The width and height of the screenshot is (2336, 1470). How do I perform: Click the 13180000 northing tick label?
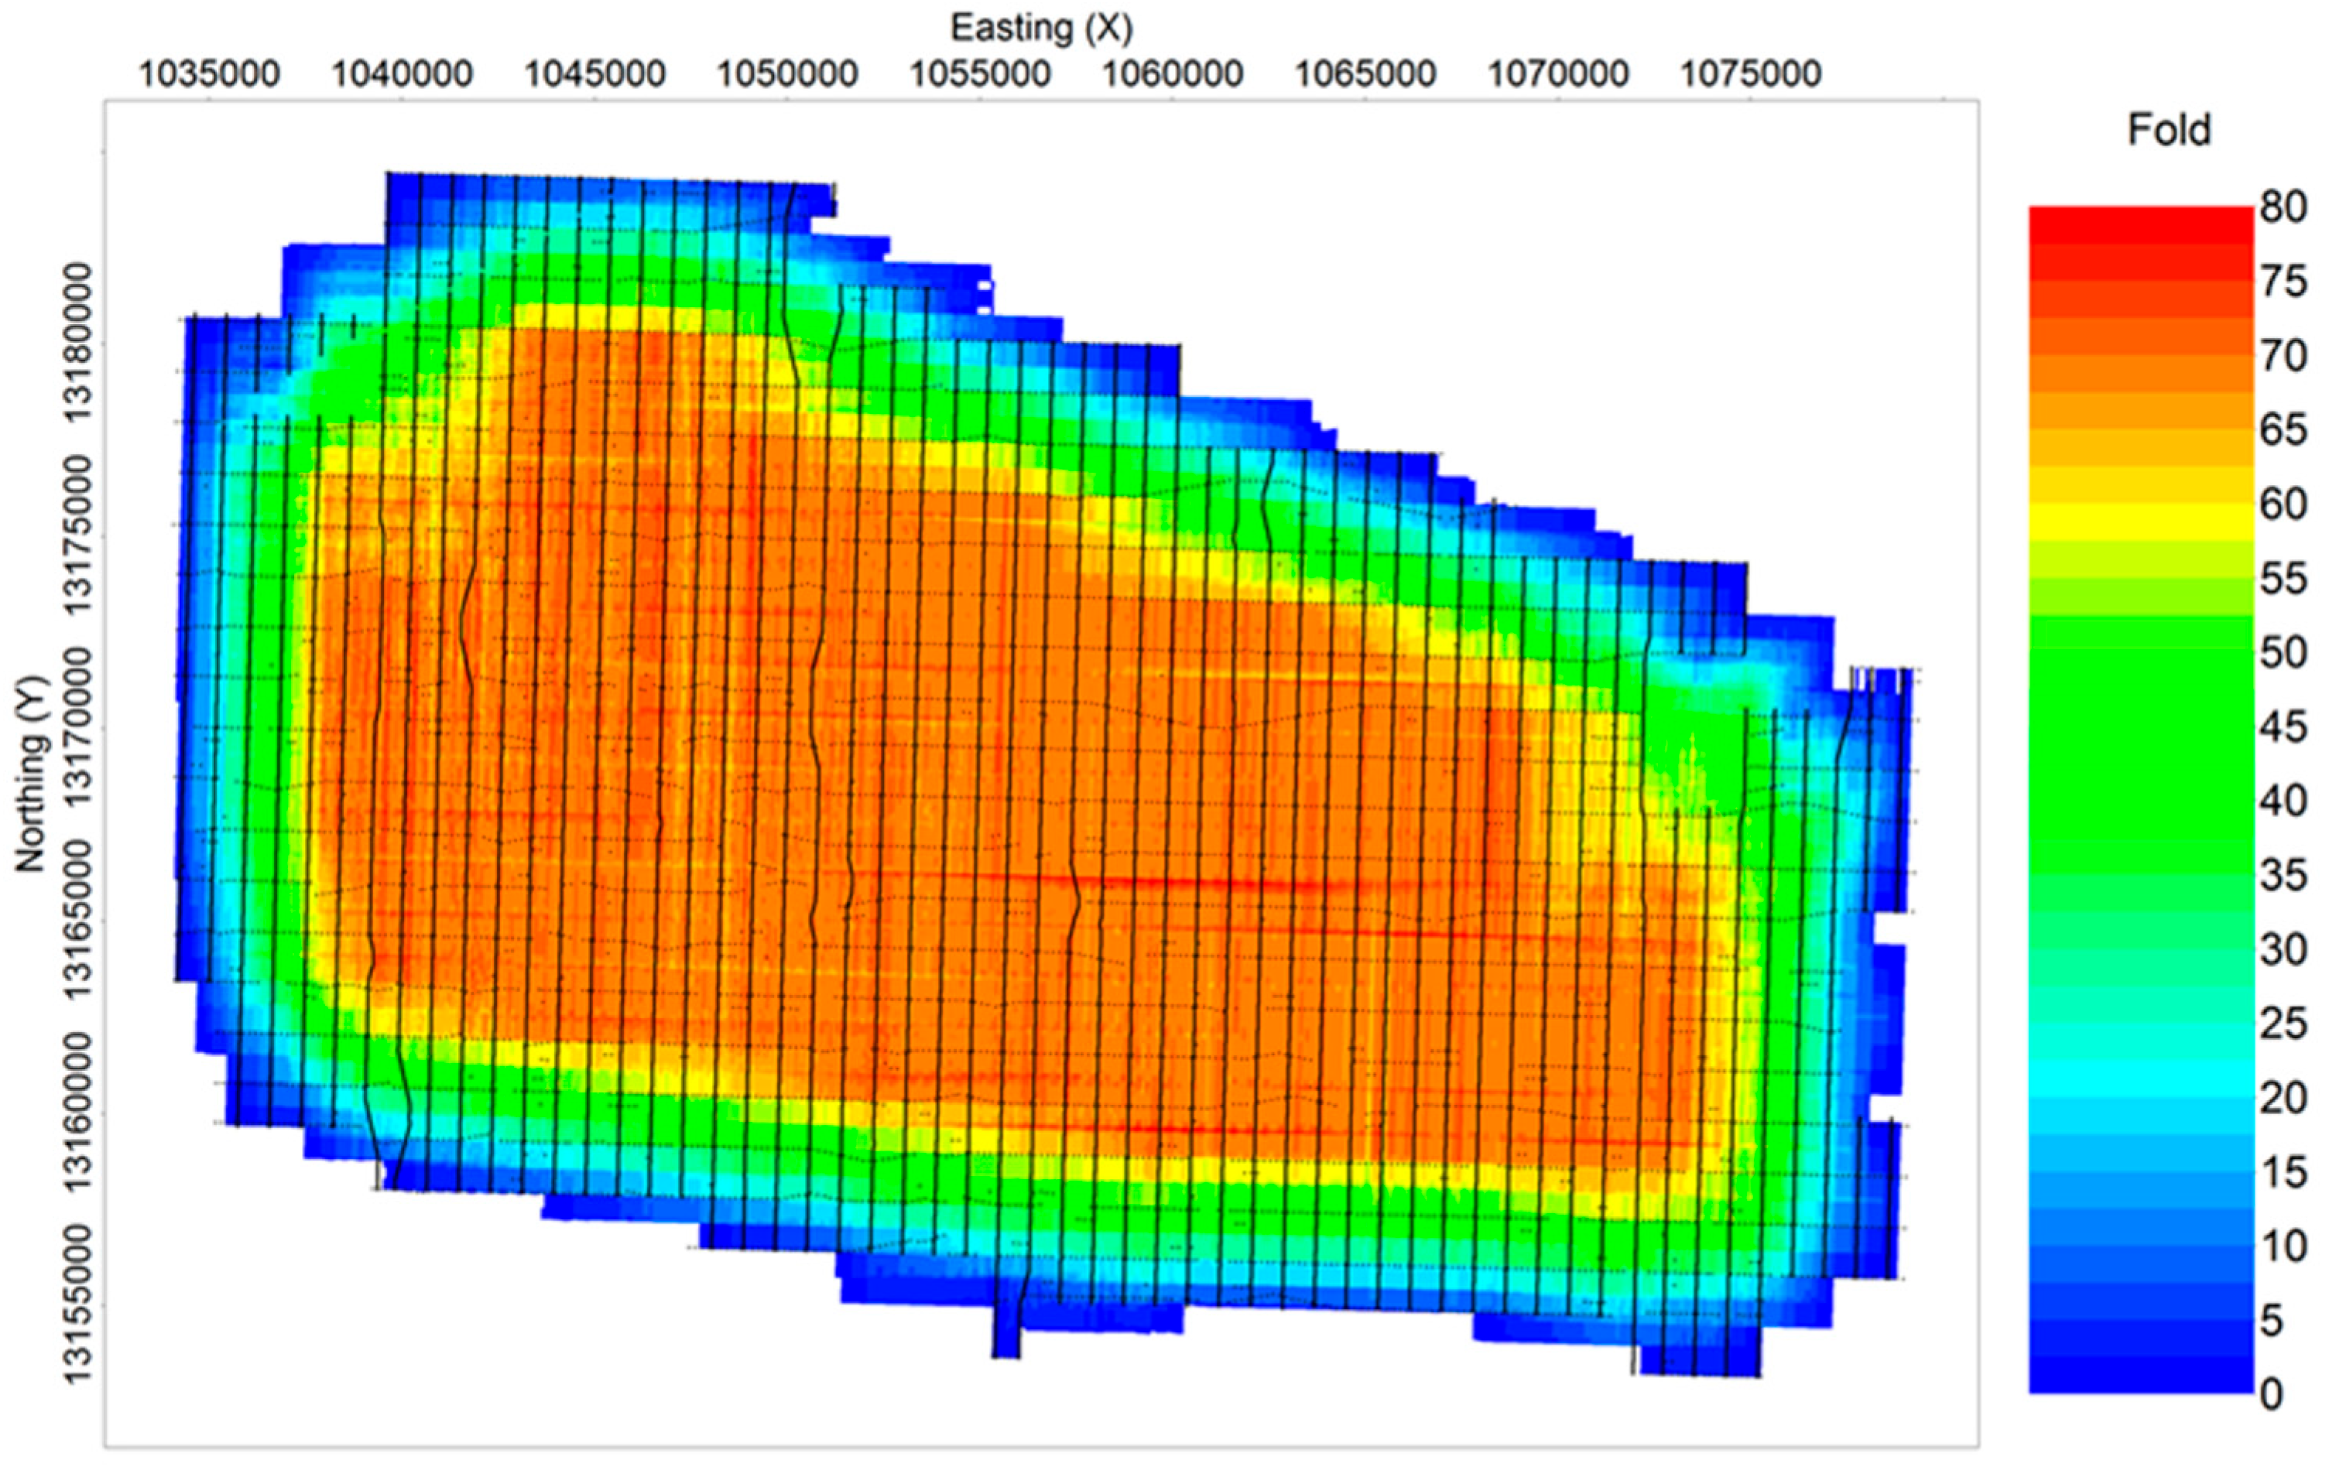[x=80, y=342]
